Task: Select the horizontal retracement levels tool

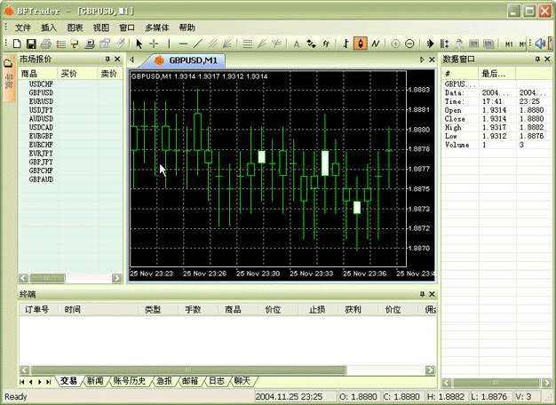Action: click(248, 44)
